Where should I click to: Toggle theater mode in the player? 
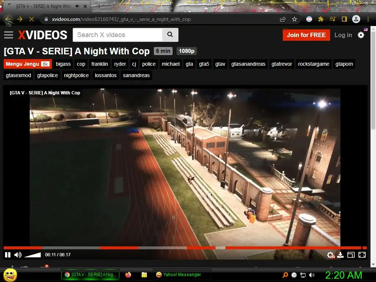point(351,255)
